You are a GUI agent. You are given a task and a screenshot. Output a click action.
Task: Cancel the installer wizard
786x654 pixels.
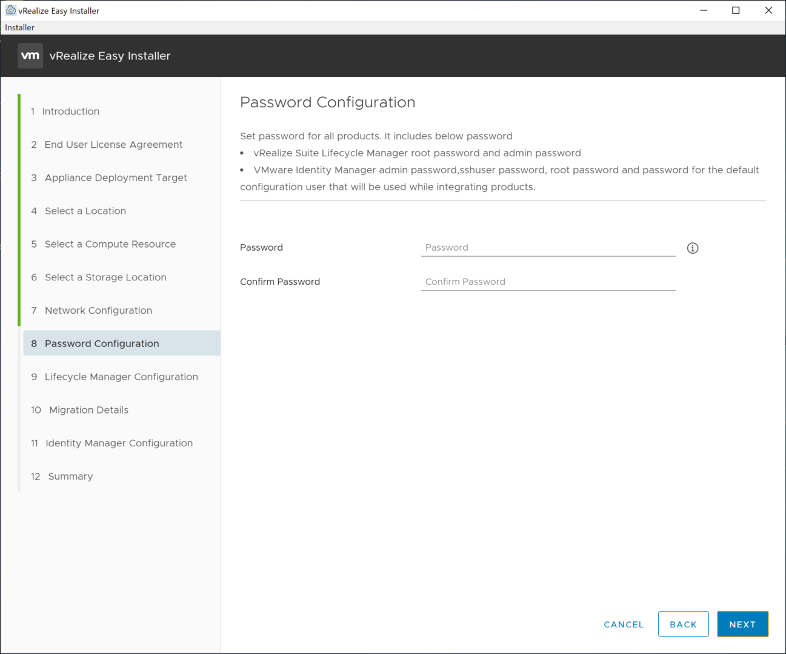pos(624,624)
